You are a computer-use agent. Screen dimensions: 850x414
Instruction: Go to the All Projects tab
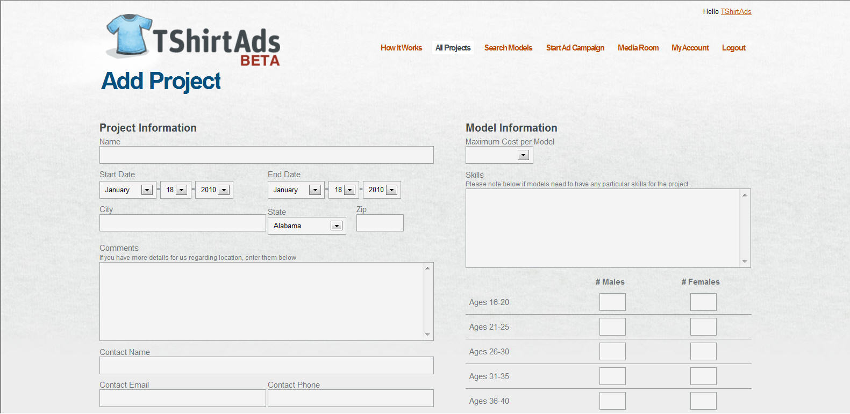pos(453,48)
